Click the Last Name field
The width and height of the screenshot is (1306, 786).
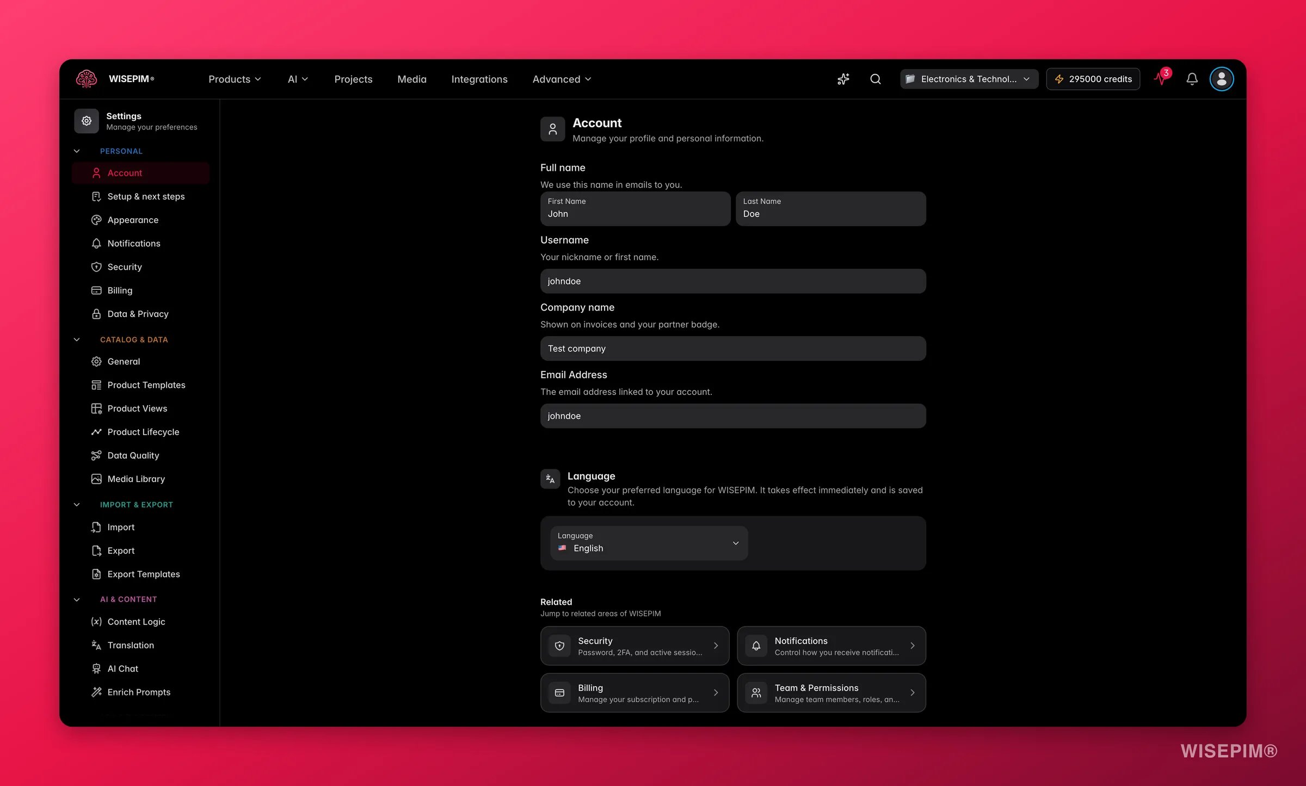click(830, 208)
